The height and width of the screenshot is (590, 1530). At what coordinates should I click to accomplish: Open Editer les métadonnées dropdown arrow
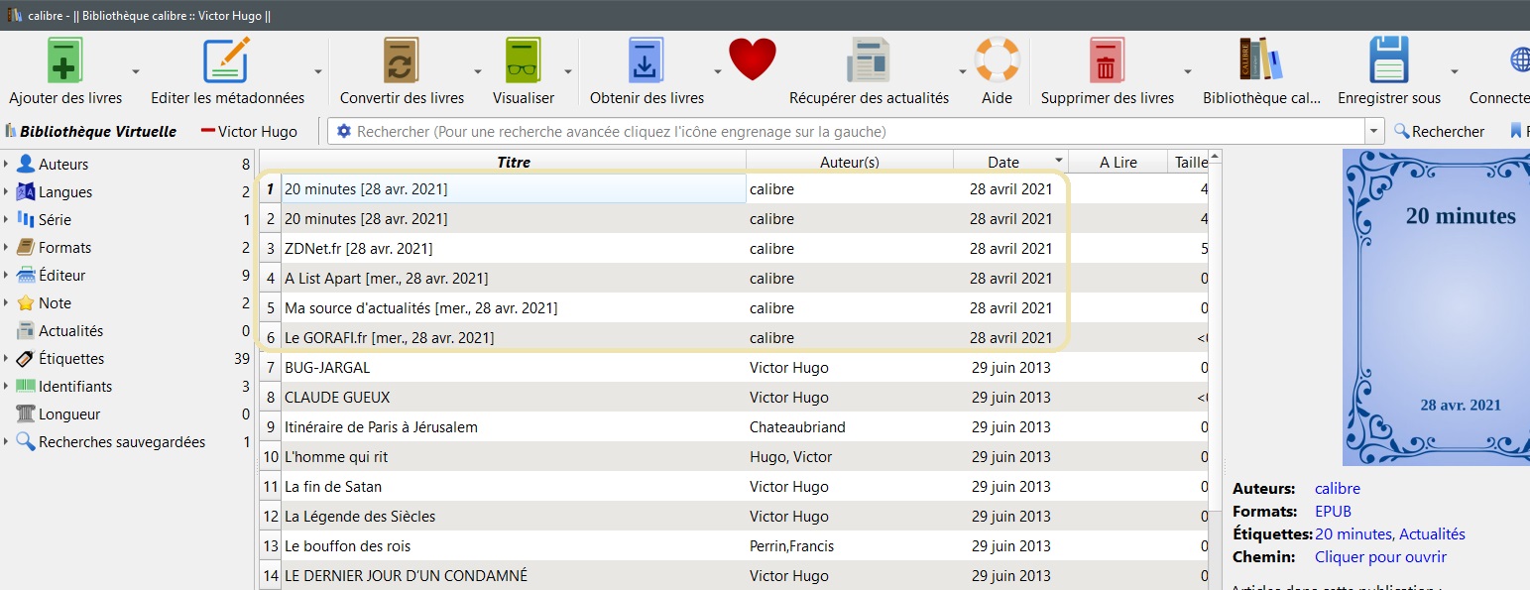pos(318,72)
